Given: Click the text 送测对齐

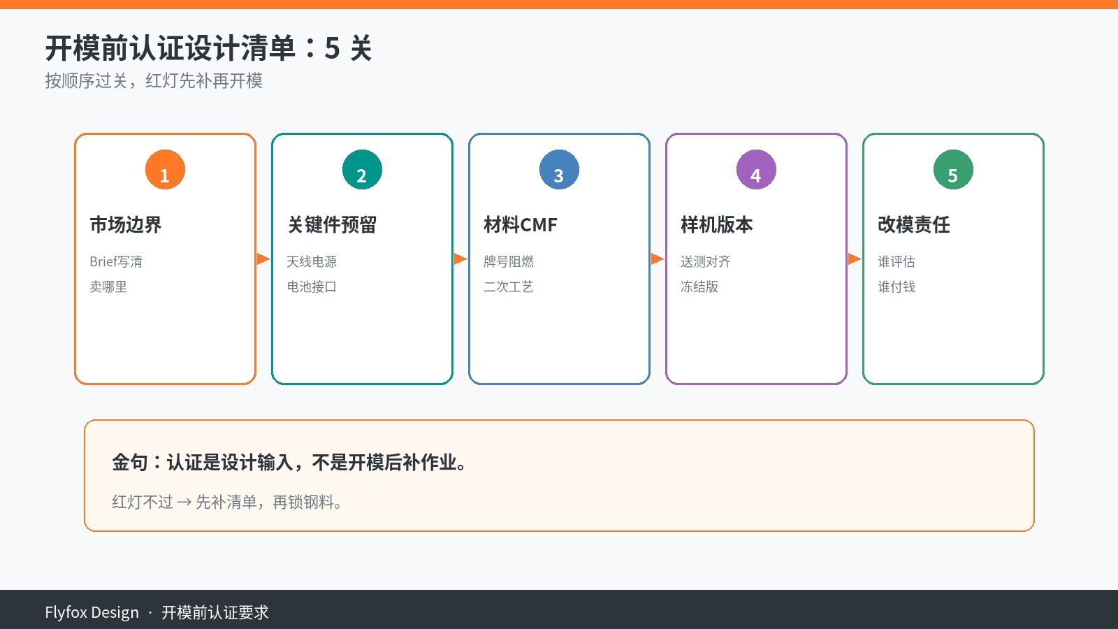Looking at the screenshot, I should [x=706, y=261].
